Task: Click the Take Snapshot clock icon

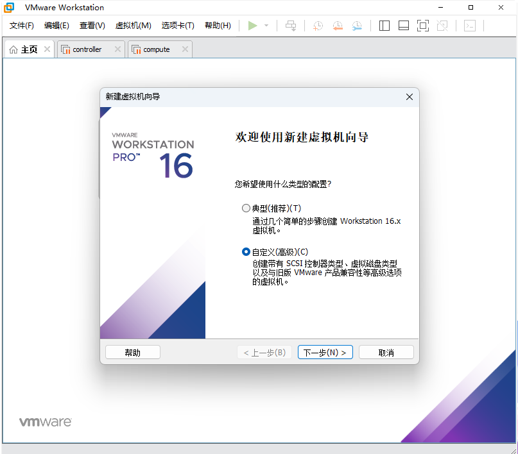Action: (x=318, y=26)
